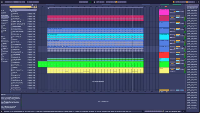Image resolution: width=200 pixels, height=113 pixels.
Task: Click the Filter tag below the browser list
Action: coord(14,90)
